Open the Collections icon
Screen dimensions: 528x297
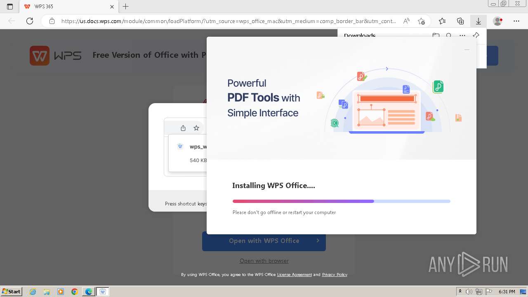(x=460, y=21)
